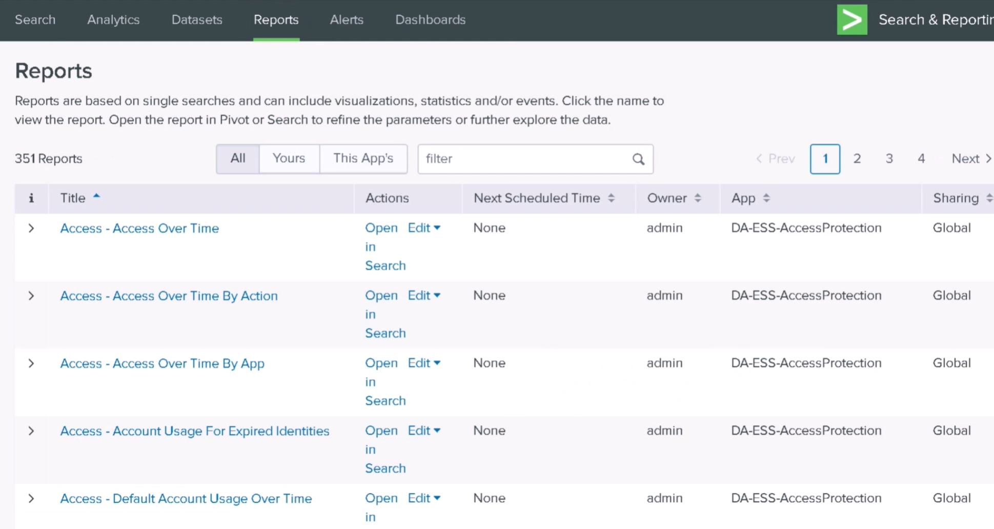Expand Account Usage For Expired Identities row
Image resolution: width=994 pixels, height=529 pixels.
tap(31, 431)
